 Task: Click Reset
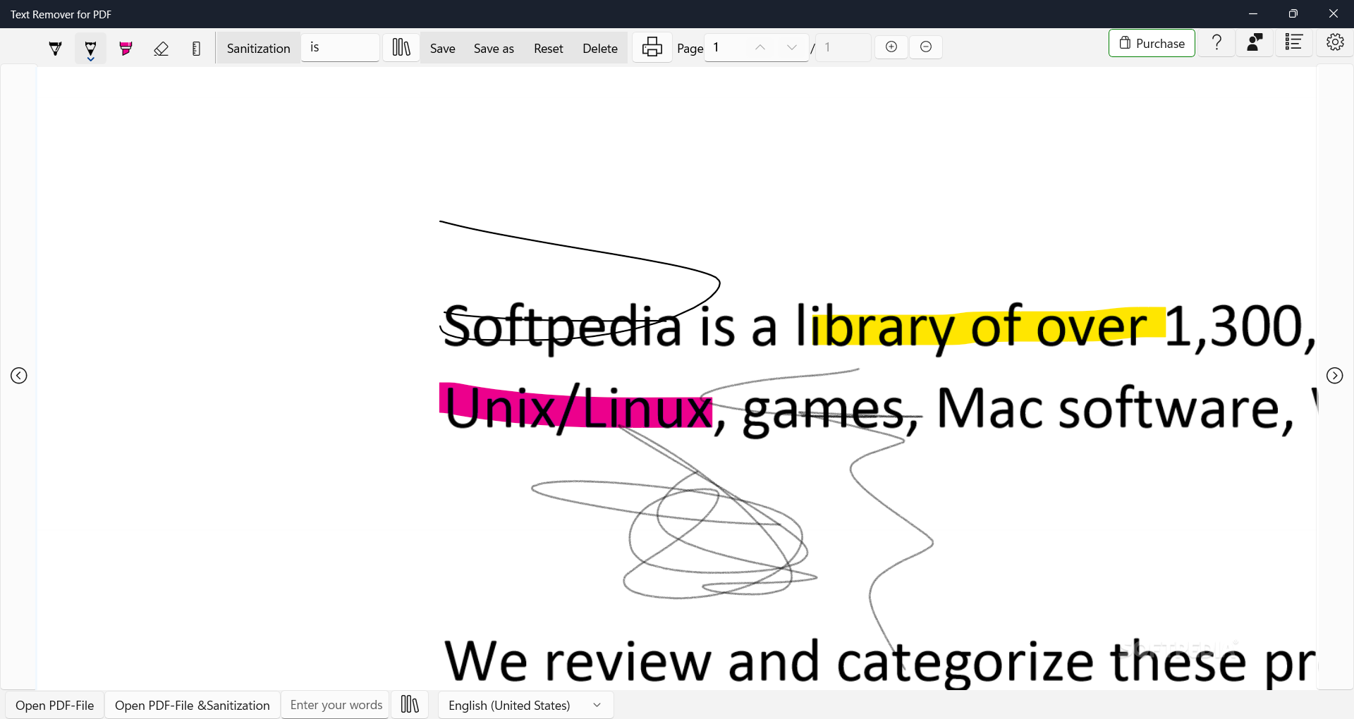coord(549,48)
